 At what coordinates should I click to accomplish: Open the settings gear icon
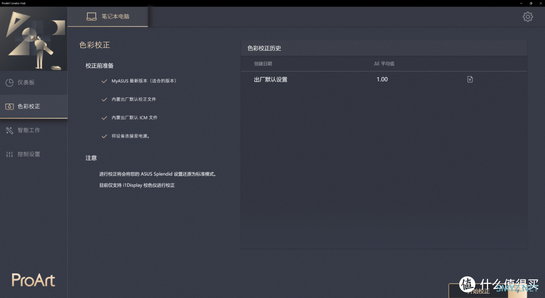pyautogui.click(x=527, y=17)
